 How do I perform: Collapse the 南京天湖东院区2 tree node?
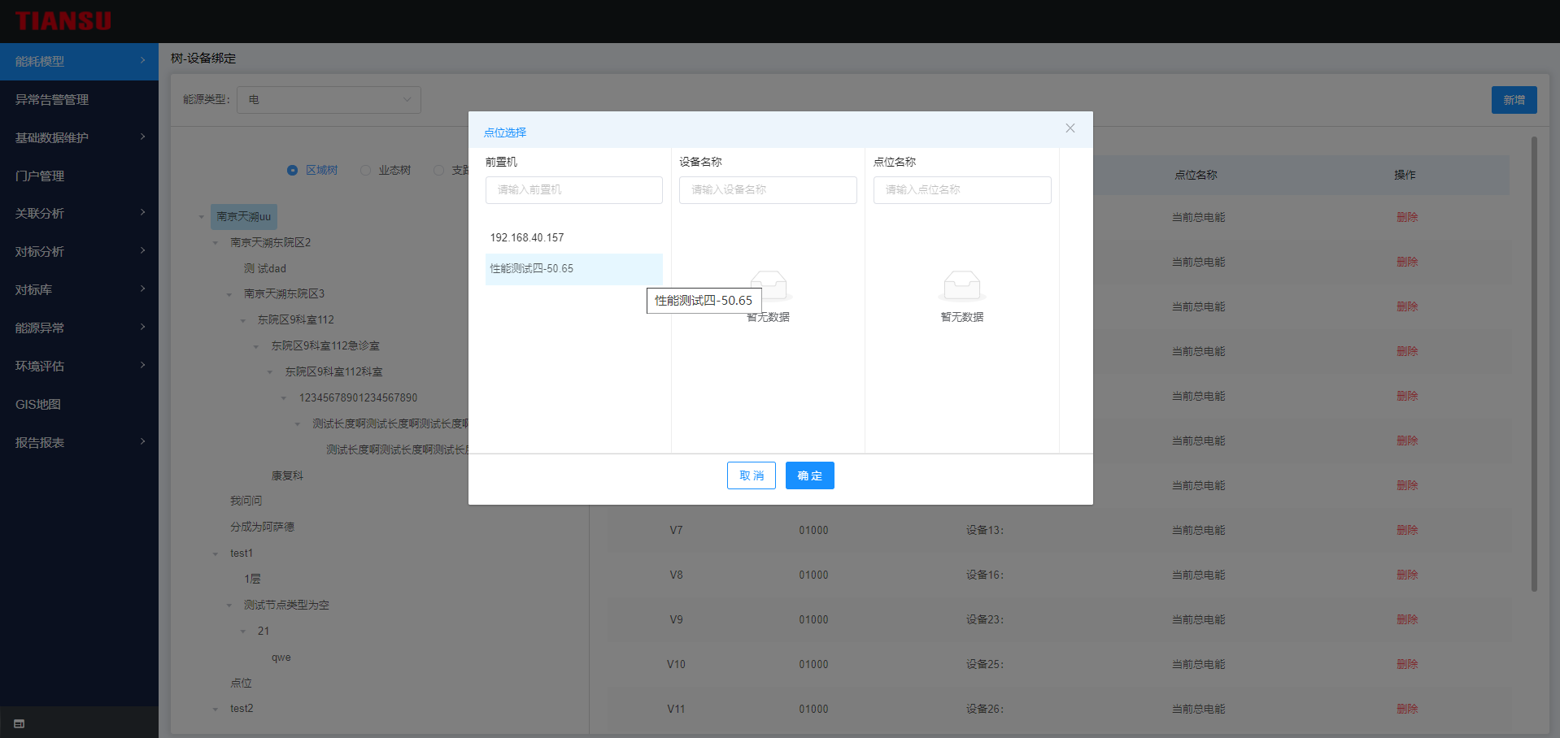(216, 243)
